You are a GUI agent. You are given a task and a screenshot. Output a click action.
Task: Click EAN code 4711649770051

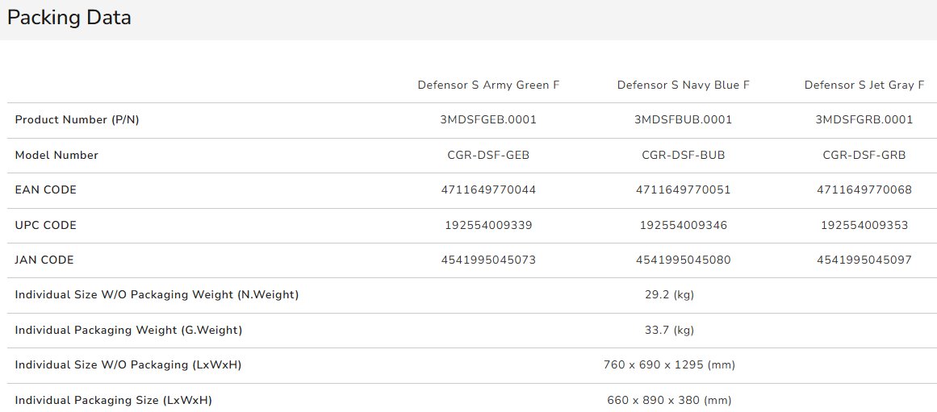(684, 189)
